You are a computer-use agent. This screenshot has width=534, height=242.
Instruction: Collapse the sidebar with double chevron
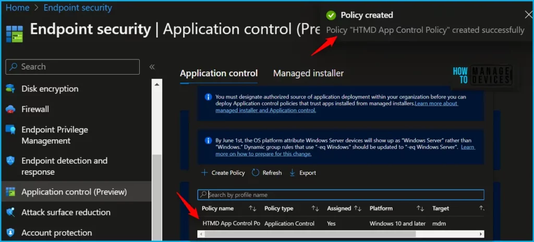[x=152, y=67]
